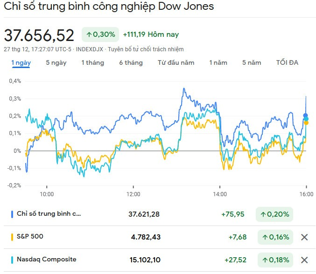Screen dimensions: 316x274
Task: Click the teal Nasdaq Composite legend color bar
Action: coord(12,260)
